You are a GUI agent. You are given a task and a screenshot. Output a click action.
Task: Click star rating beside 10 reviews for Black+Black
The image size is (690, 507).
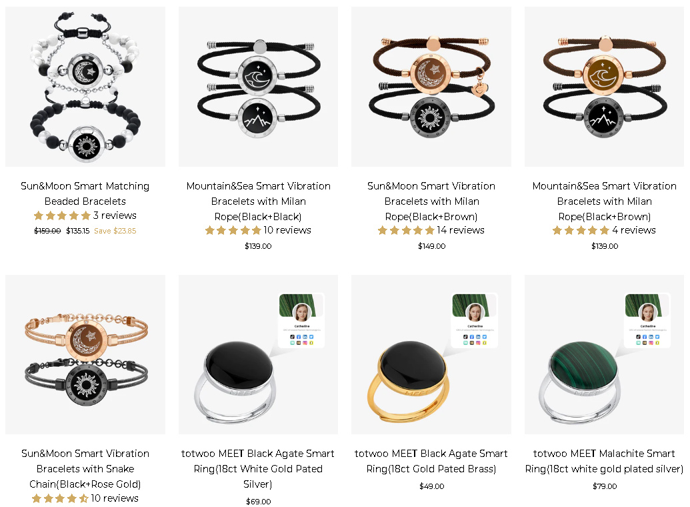pos(233,230)
